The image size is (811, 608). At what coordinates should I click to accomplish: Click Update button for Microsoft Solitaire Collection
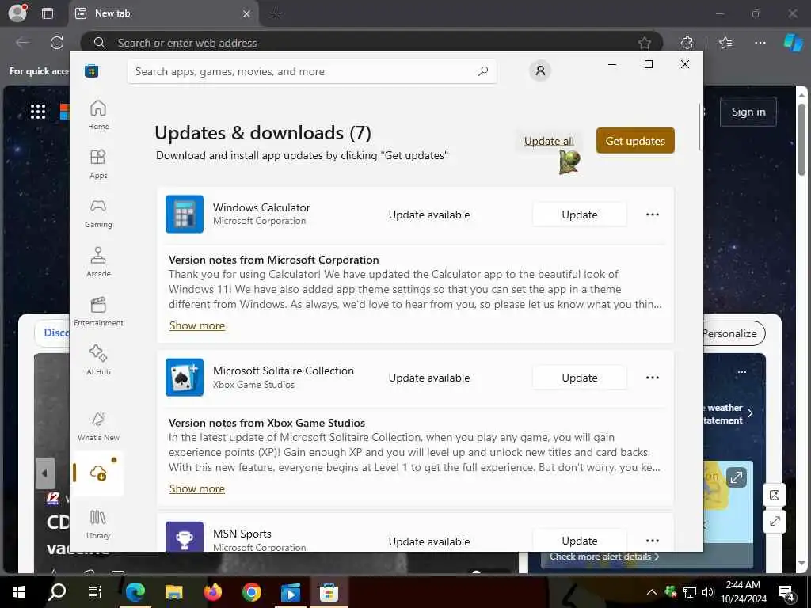pyautogui.click(x=579, y=378)
